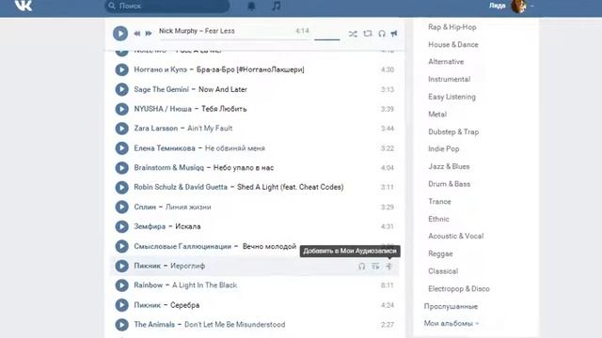Play Смысловые Галлюцинации – Вечно молодой
This screenshot has width=602, height=338.
click(x=121, y=246)
